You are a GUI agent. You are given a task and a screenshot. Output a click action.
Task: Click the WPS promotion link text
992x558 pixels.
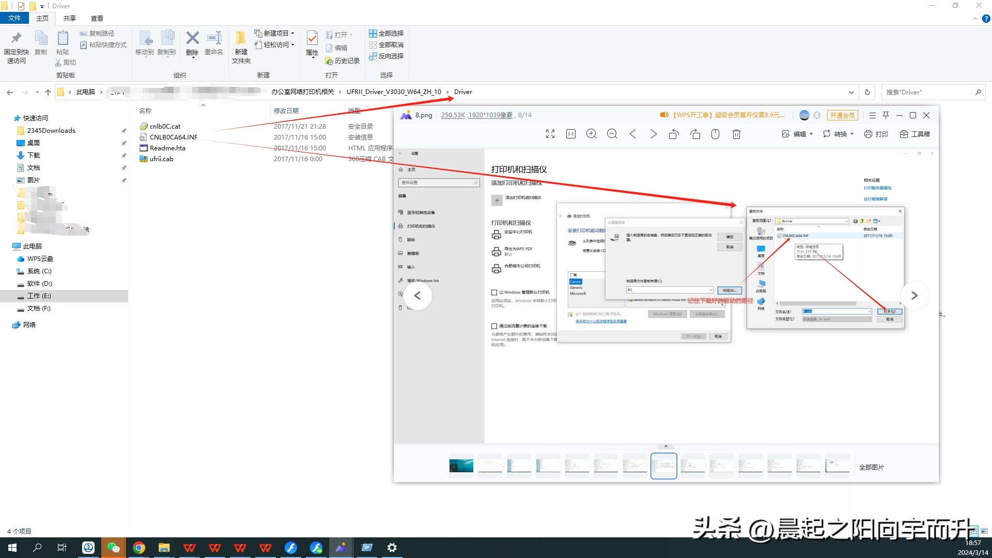(729, 115)
